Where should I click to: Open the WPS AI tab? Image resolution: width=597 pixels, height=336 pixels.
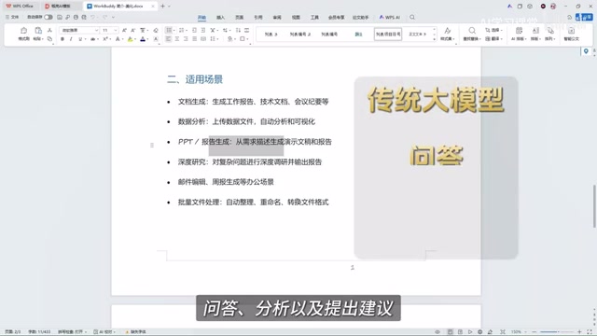[390, 18]
